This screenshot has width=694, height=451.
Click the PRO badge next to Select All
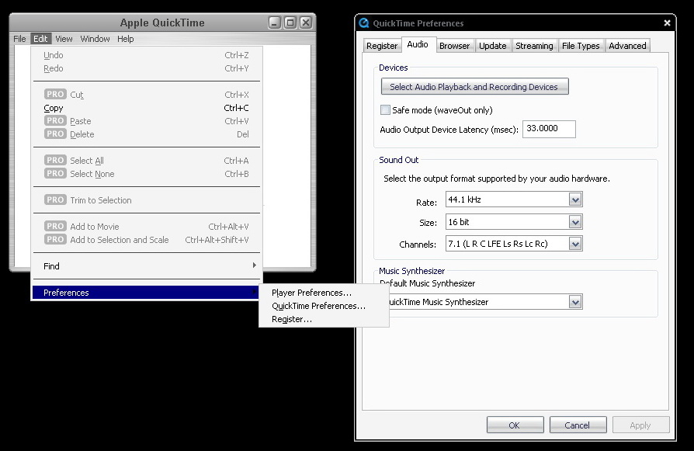pos(54,160)
